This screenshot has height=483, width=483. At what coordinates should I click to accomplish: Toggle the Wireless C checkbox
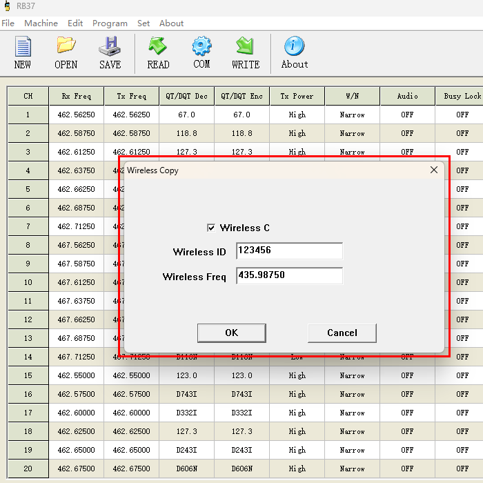[x=211, y=228]
